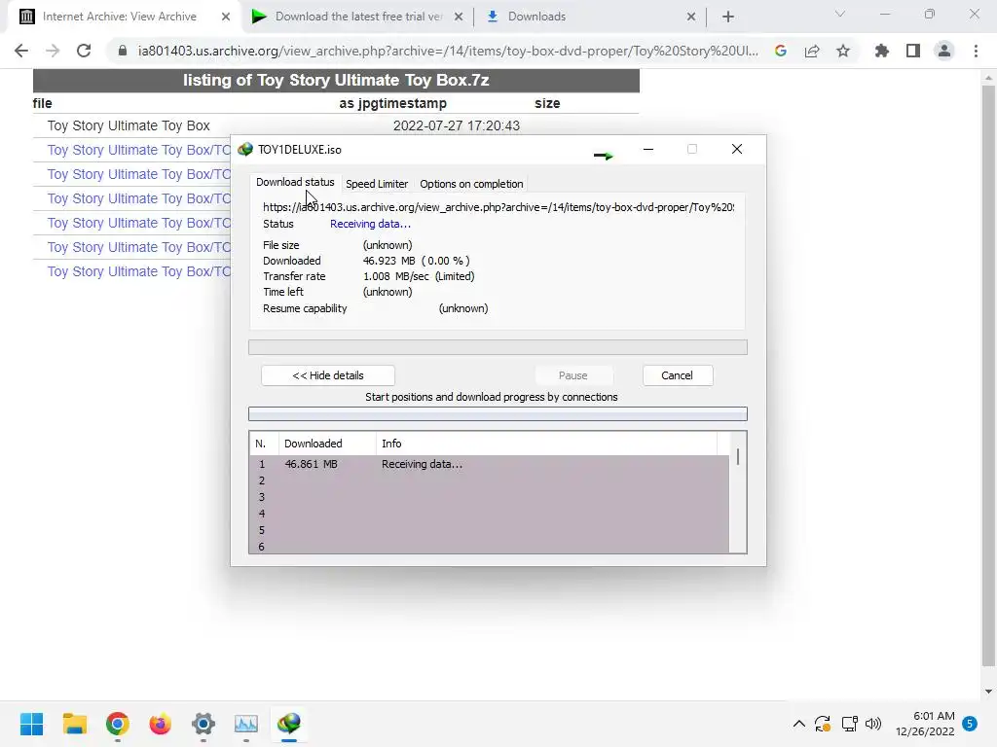Image resolution: width=997 pixels, height=747 pixels.
Task: Click the Chrome taskbar icon
Action: (118, 724)
